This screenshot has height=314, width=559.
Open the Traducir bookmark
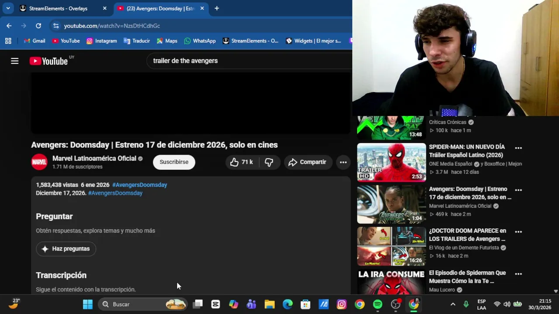(x=137, y=41)
